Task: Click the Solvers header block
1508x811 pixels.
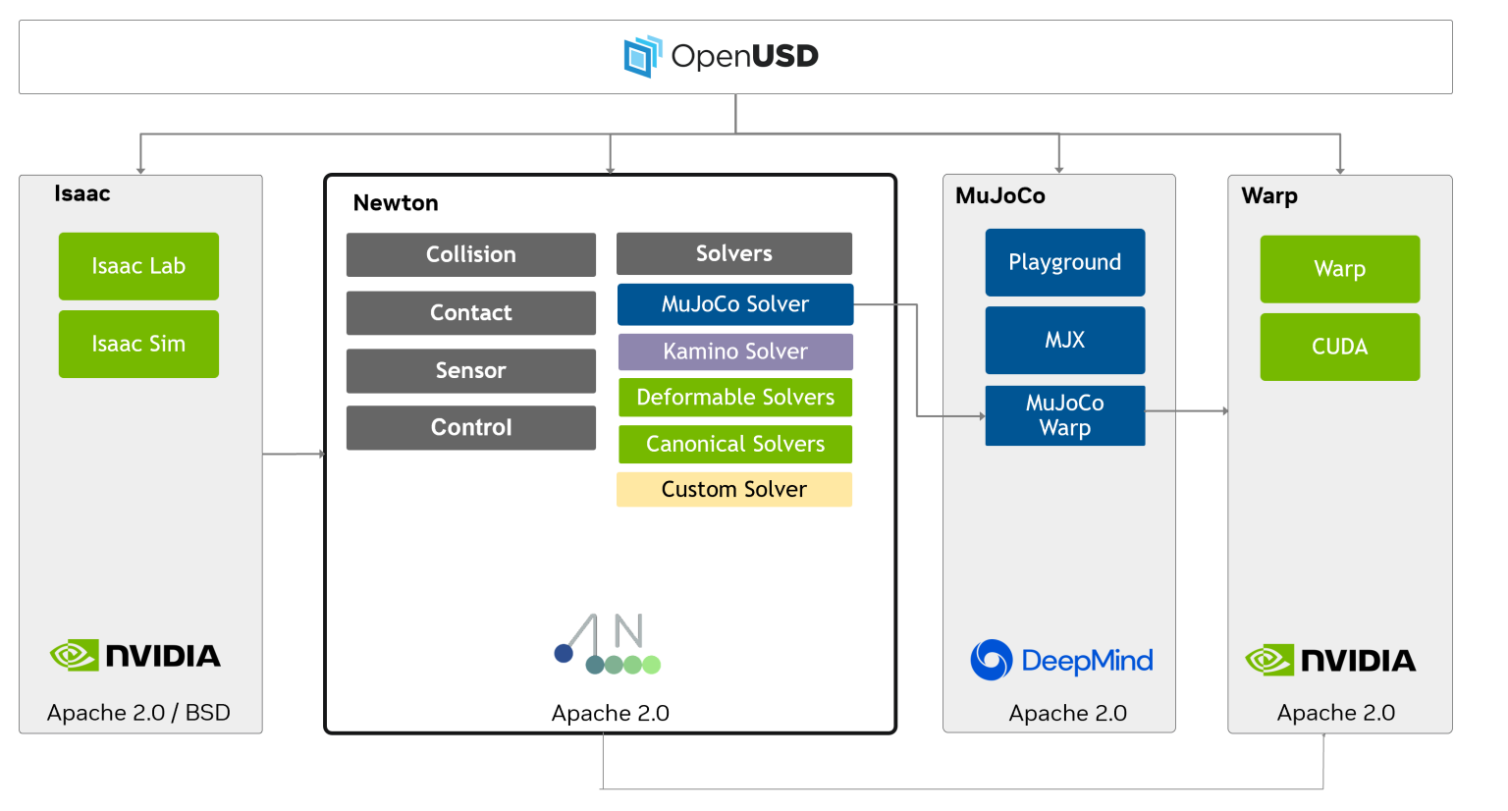Action: click(734, 253)
